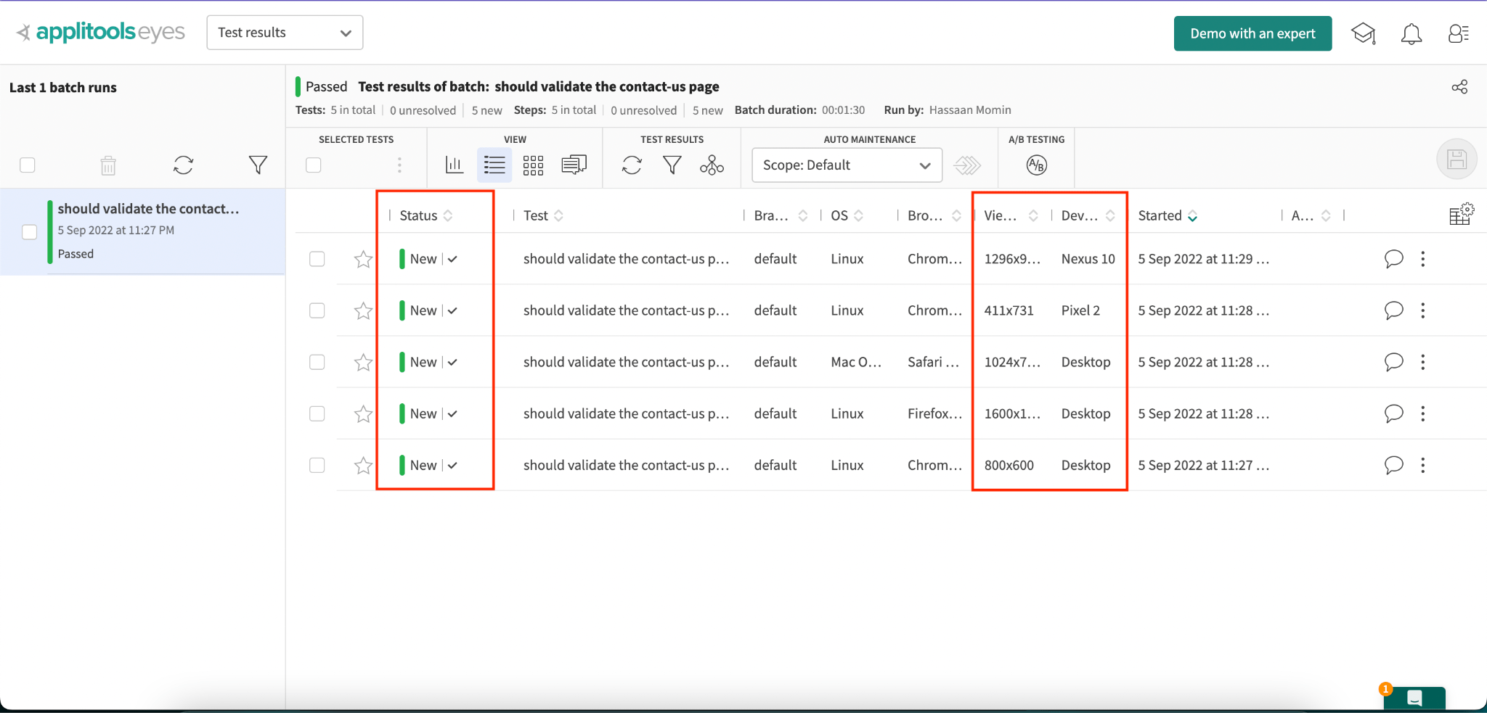1487x713 pixels.
Task: Open the user account menu icon
Action: (x=1458, y=33)
